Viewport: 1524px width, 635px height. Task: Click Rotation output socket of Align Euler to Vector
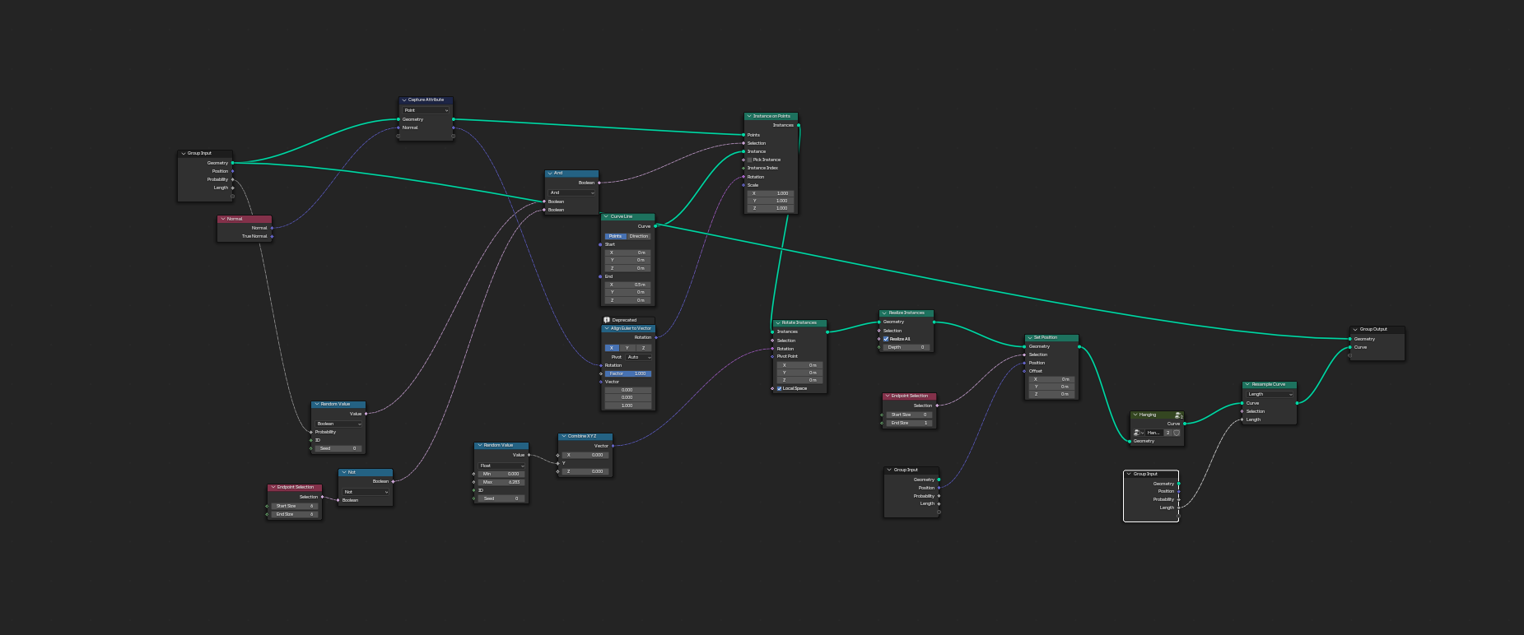(x=656, y=337)
